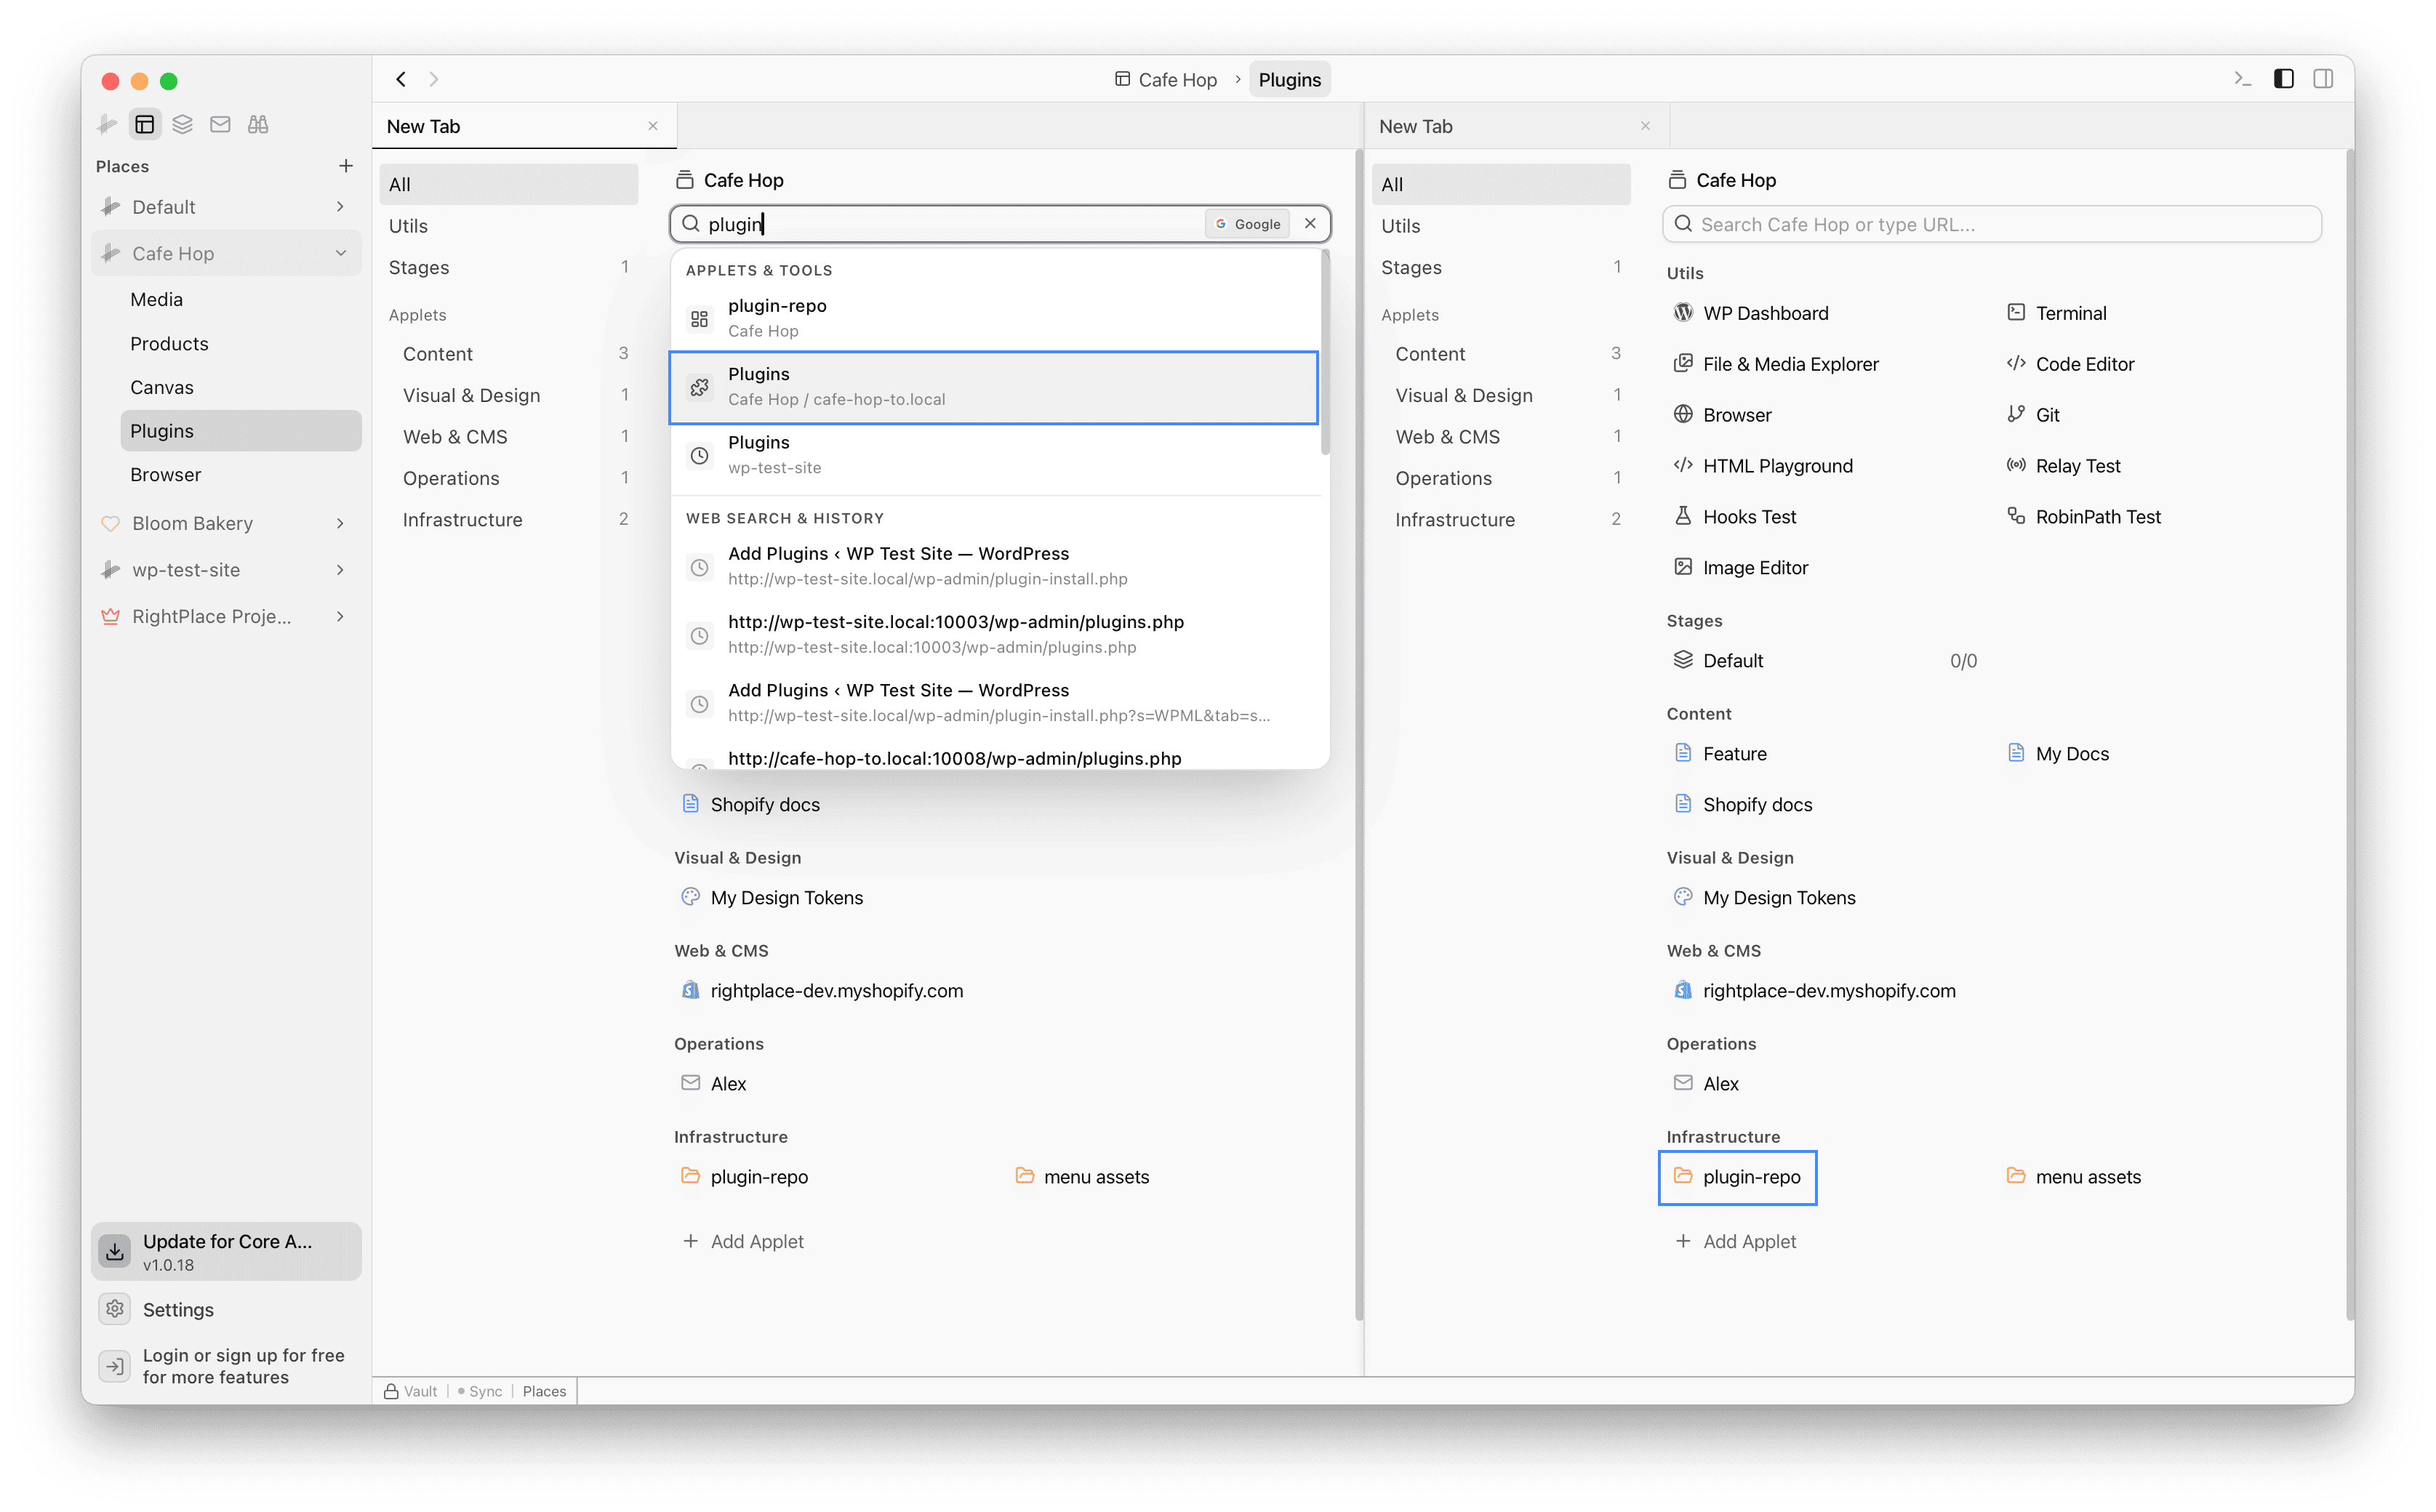
Task: Select Utils category in left pane
Action: tap(508, 226)
